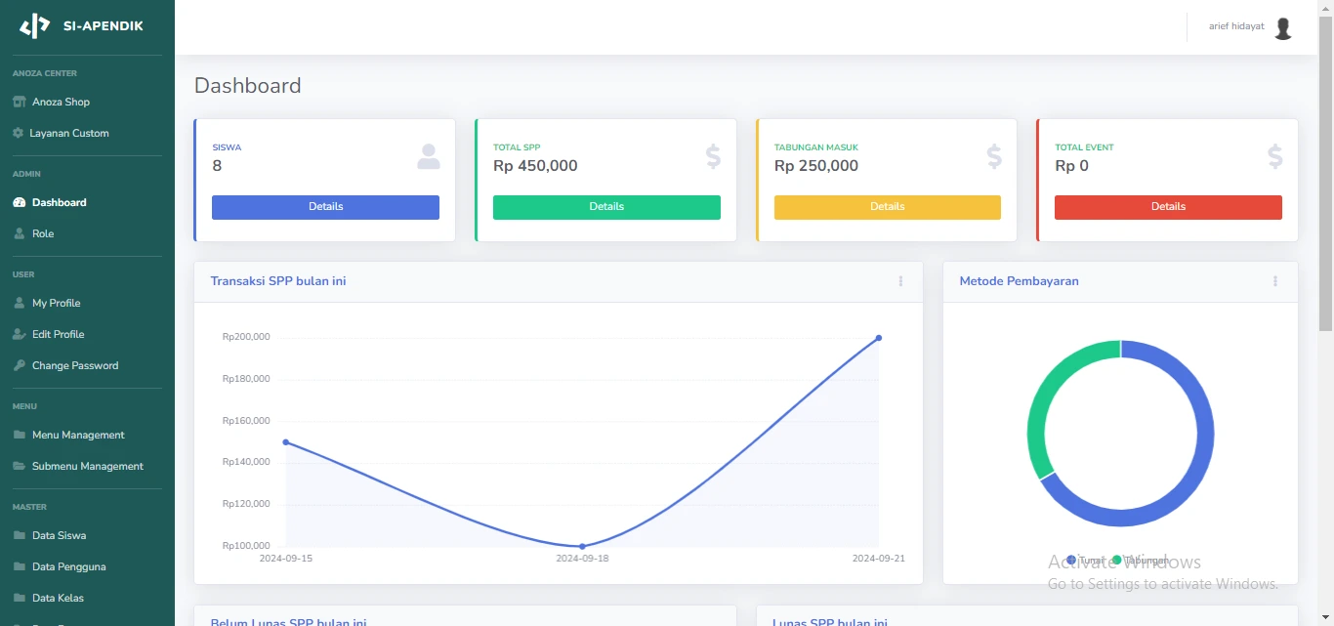Viewport: 1334px width, 626px height.
Task: Toggle the Tabungan legend item in donut chart
Action: [x=1139, y=560]
